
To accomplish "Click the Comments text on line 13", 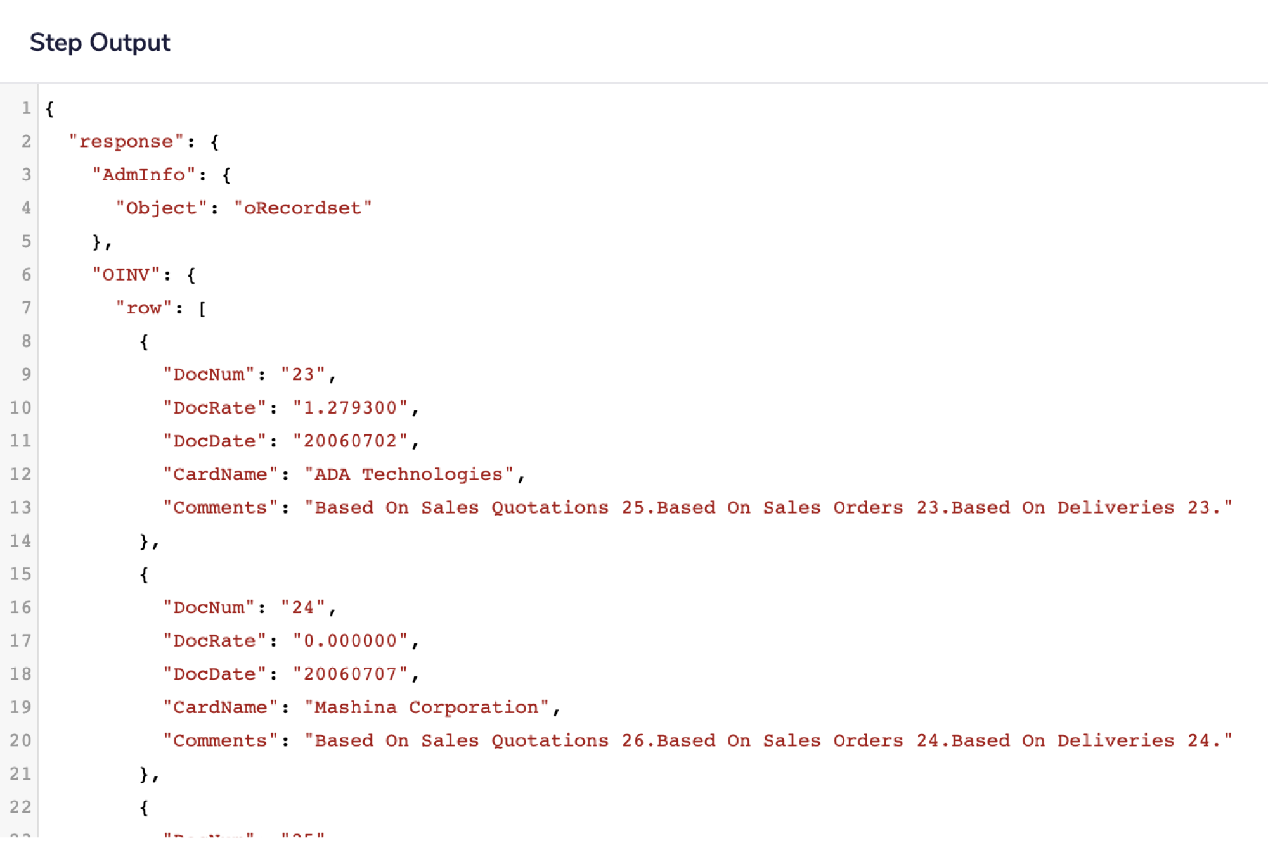I will coord(768,507).
